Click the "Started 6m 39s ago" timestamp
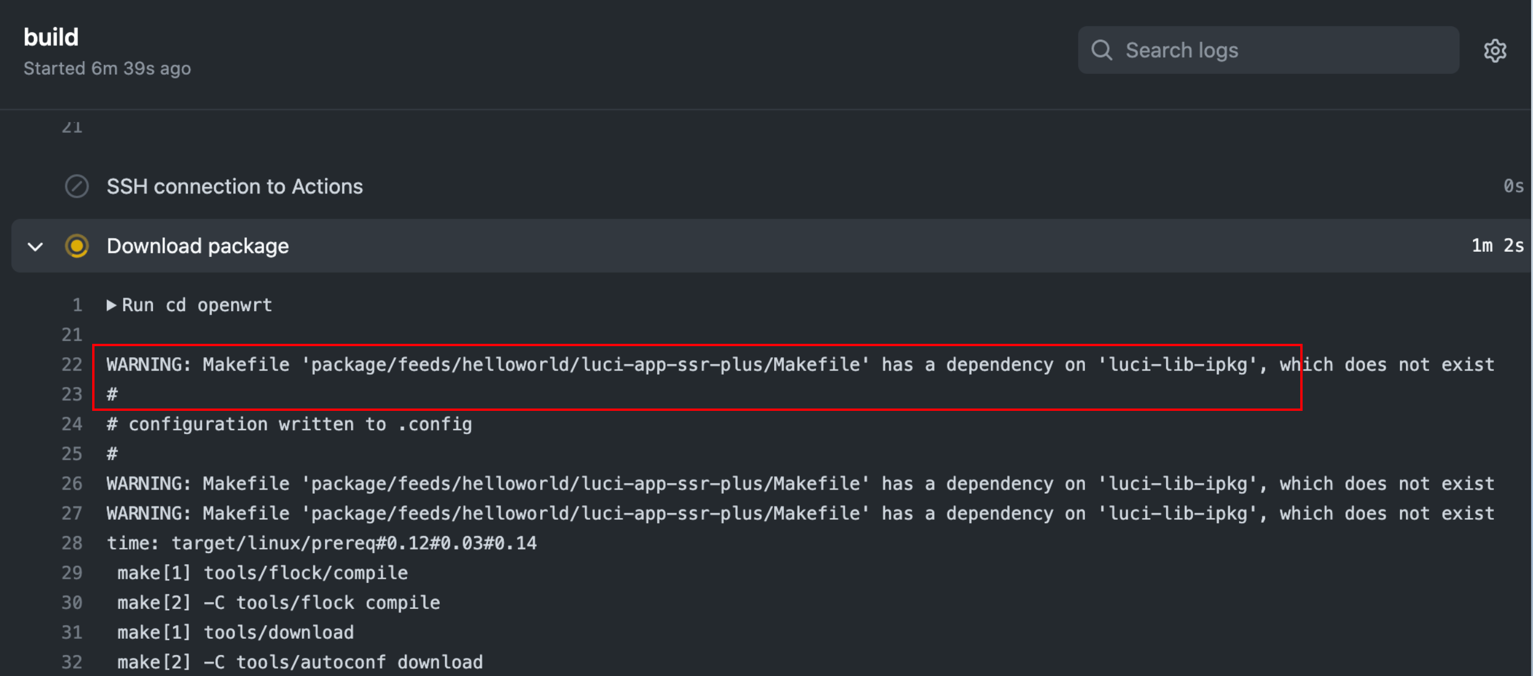The image size is (1533, 676). [x=108, y=68]
